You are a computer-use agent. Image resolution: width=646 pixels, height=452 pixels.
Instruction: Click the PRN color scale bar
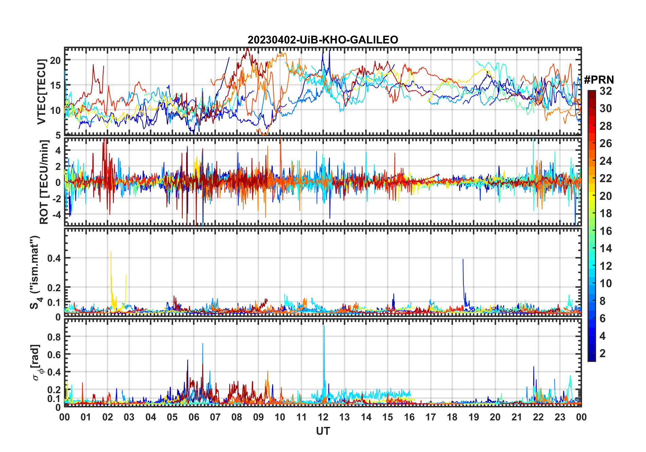tap(592, 226)
